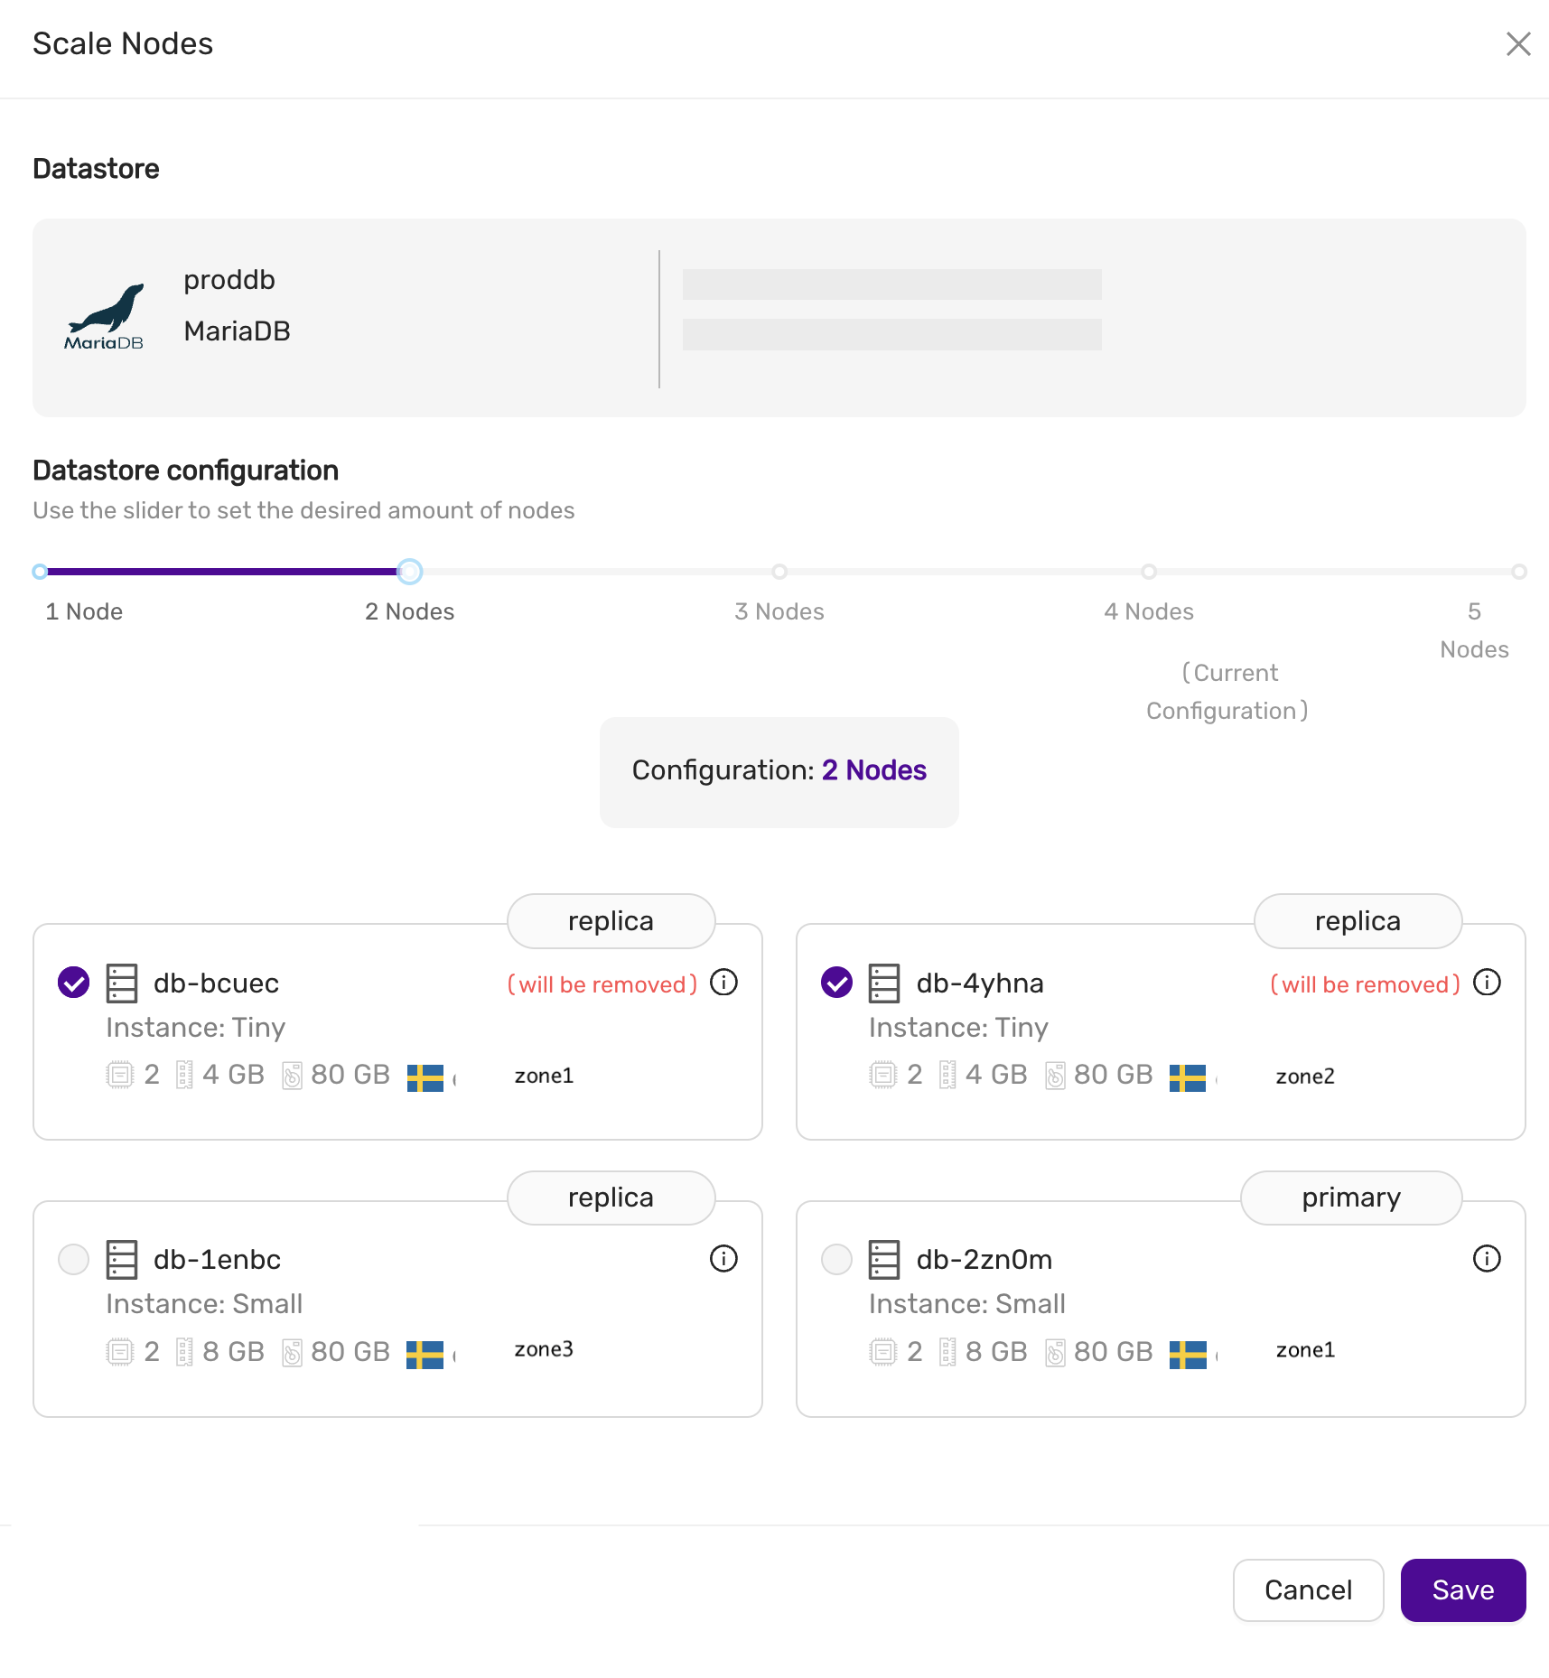Screen dimensions: 1549x1678
Task: Click the server icon beside db-bcuec
Action: pyautogui.click(x=121, y=983)
